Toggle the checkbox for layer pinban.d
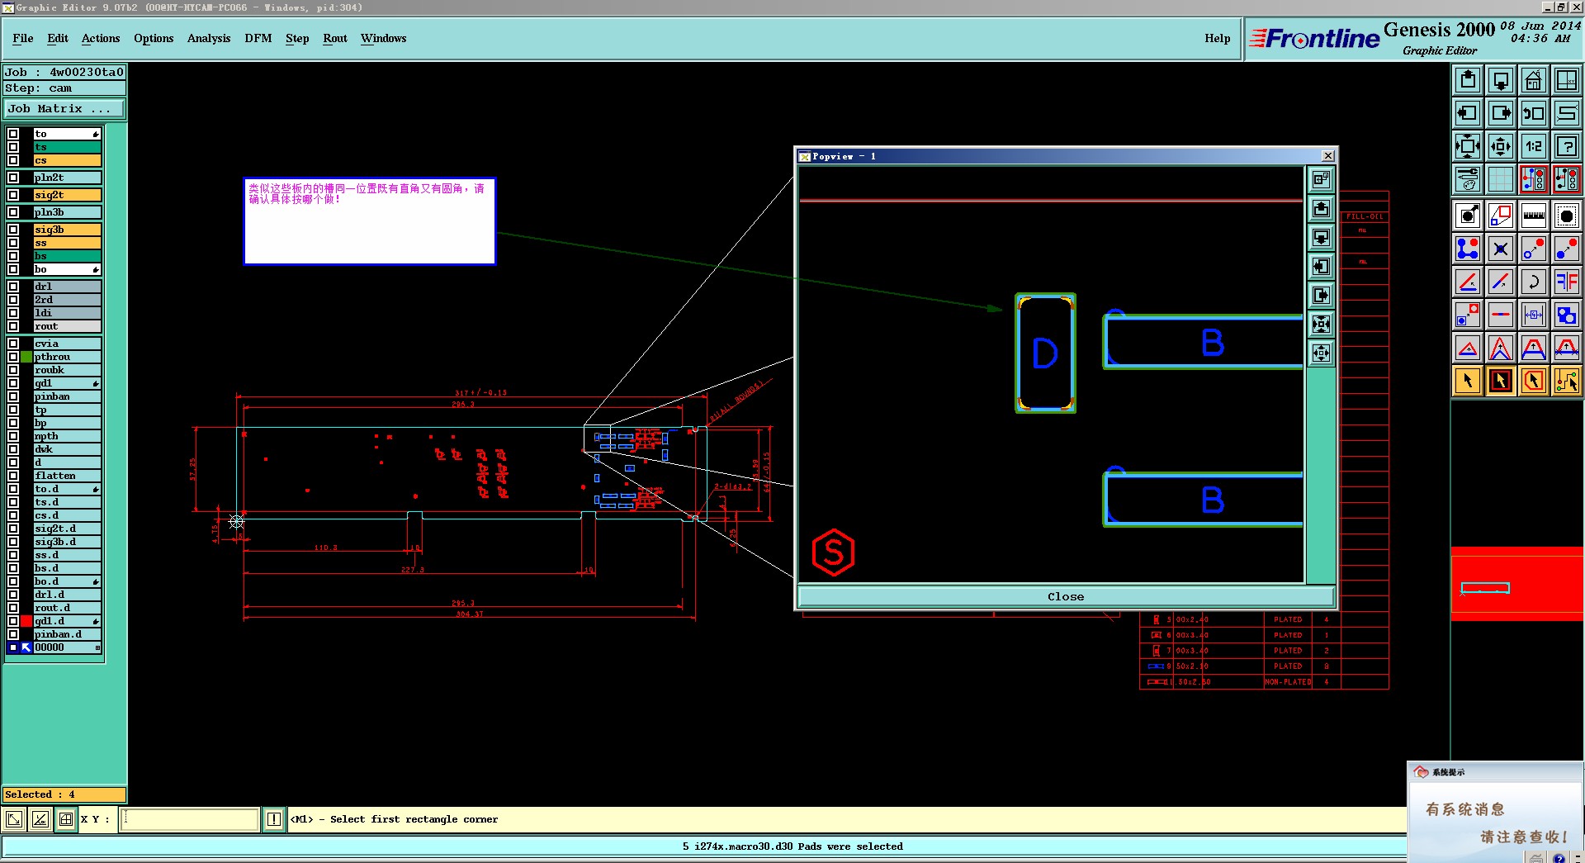This screenshot has width=1585, height=863. 13,634
